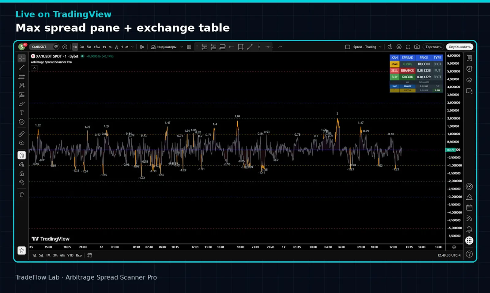Open the go to date icon

click(90, 255)
